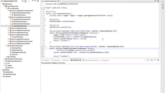
Task: Minimize the editor area
Action: [155, 1]
